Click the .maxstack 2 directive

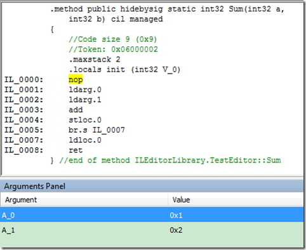point(95,60)
